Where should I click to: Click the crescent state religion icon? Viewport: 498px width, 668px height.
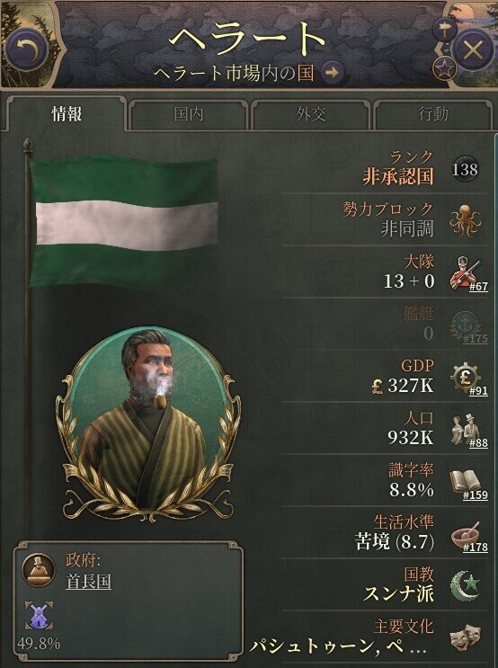[465, 586]
